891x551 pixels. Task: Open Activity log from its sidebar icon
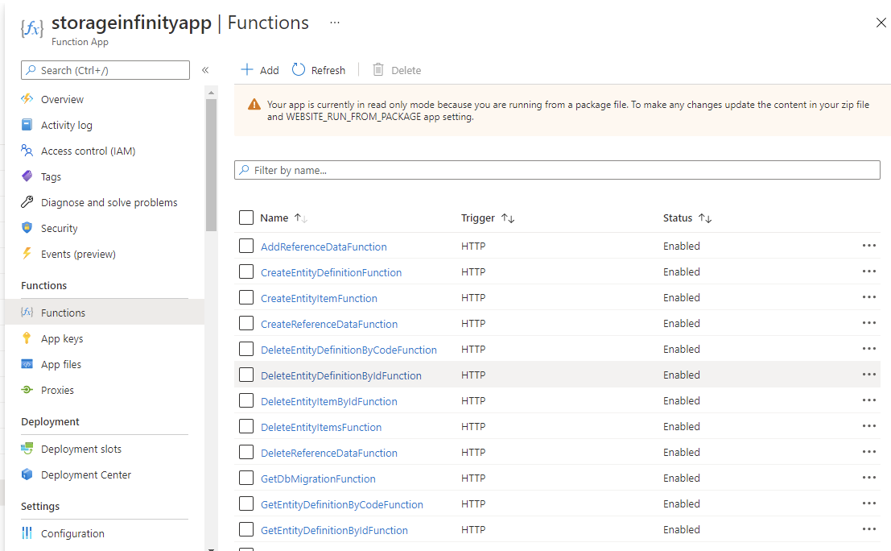point(27,125)
